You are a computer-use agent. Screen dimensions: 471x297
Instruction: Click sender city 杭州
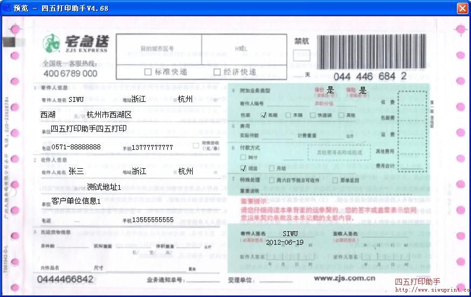click(185, 99)
